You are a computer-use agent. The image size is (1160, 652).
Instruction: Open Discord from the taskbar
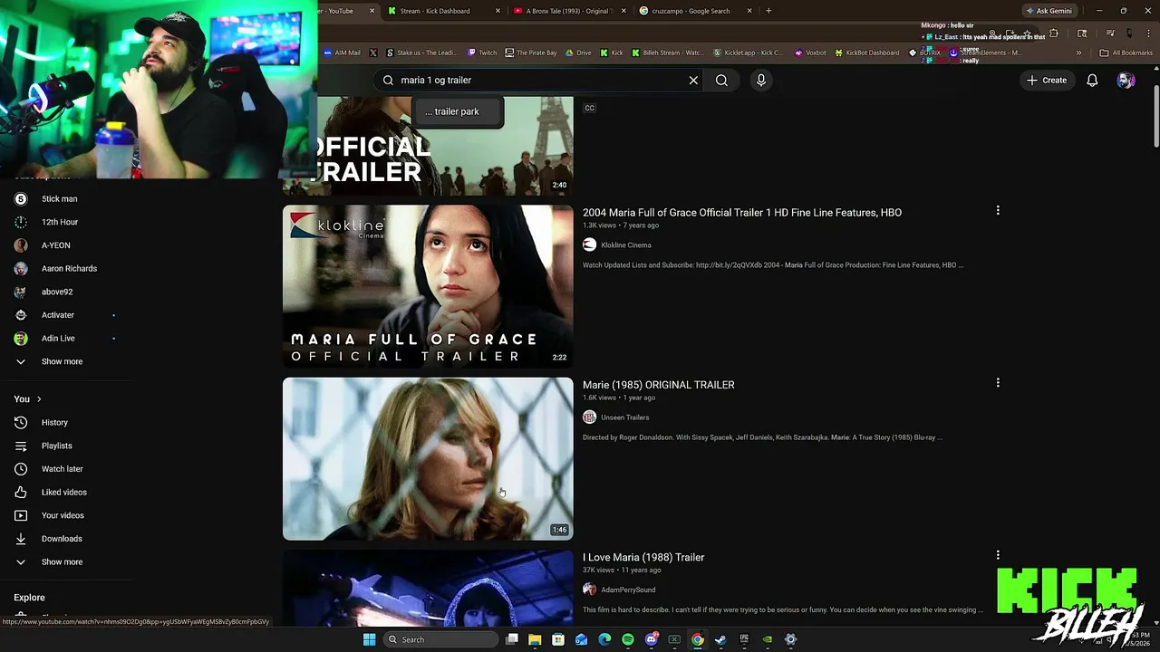click(652, 639)
